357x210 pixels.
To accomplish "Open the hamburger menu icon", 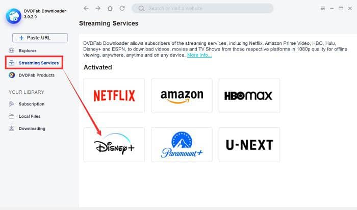I will pyautogui.click(x=323, y=9).
